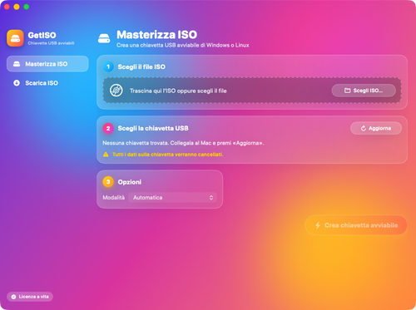Click the text 'Trascina qui l'ISO oppure scegli il file'
416x310 pixels.
(x=178, y=91)
